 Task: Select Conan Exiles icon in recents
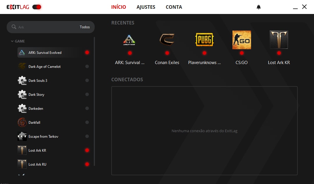167,40
